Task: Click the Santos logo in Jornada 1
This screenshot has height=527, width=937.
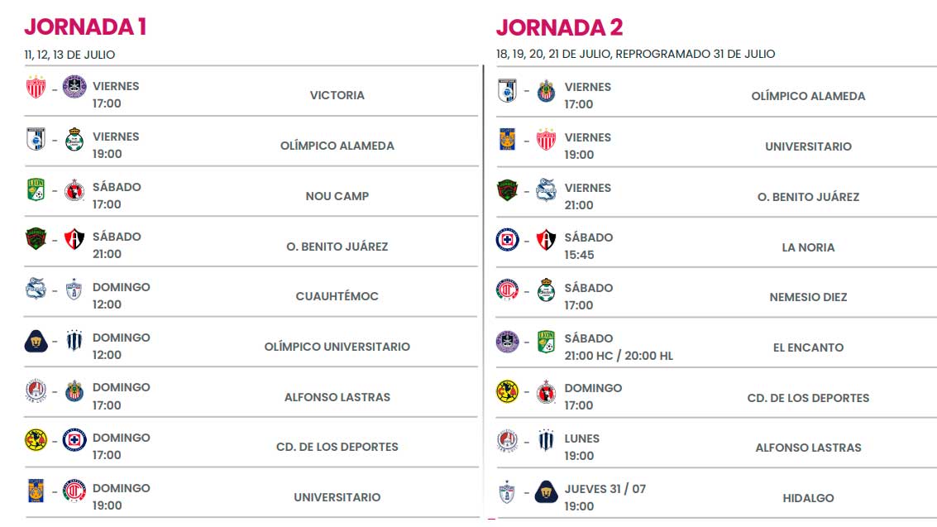Action: [74, 139]
